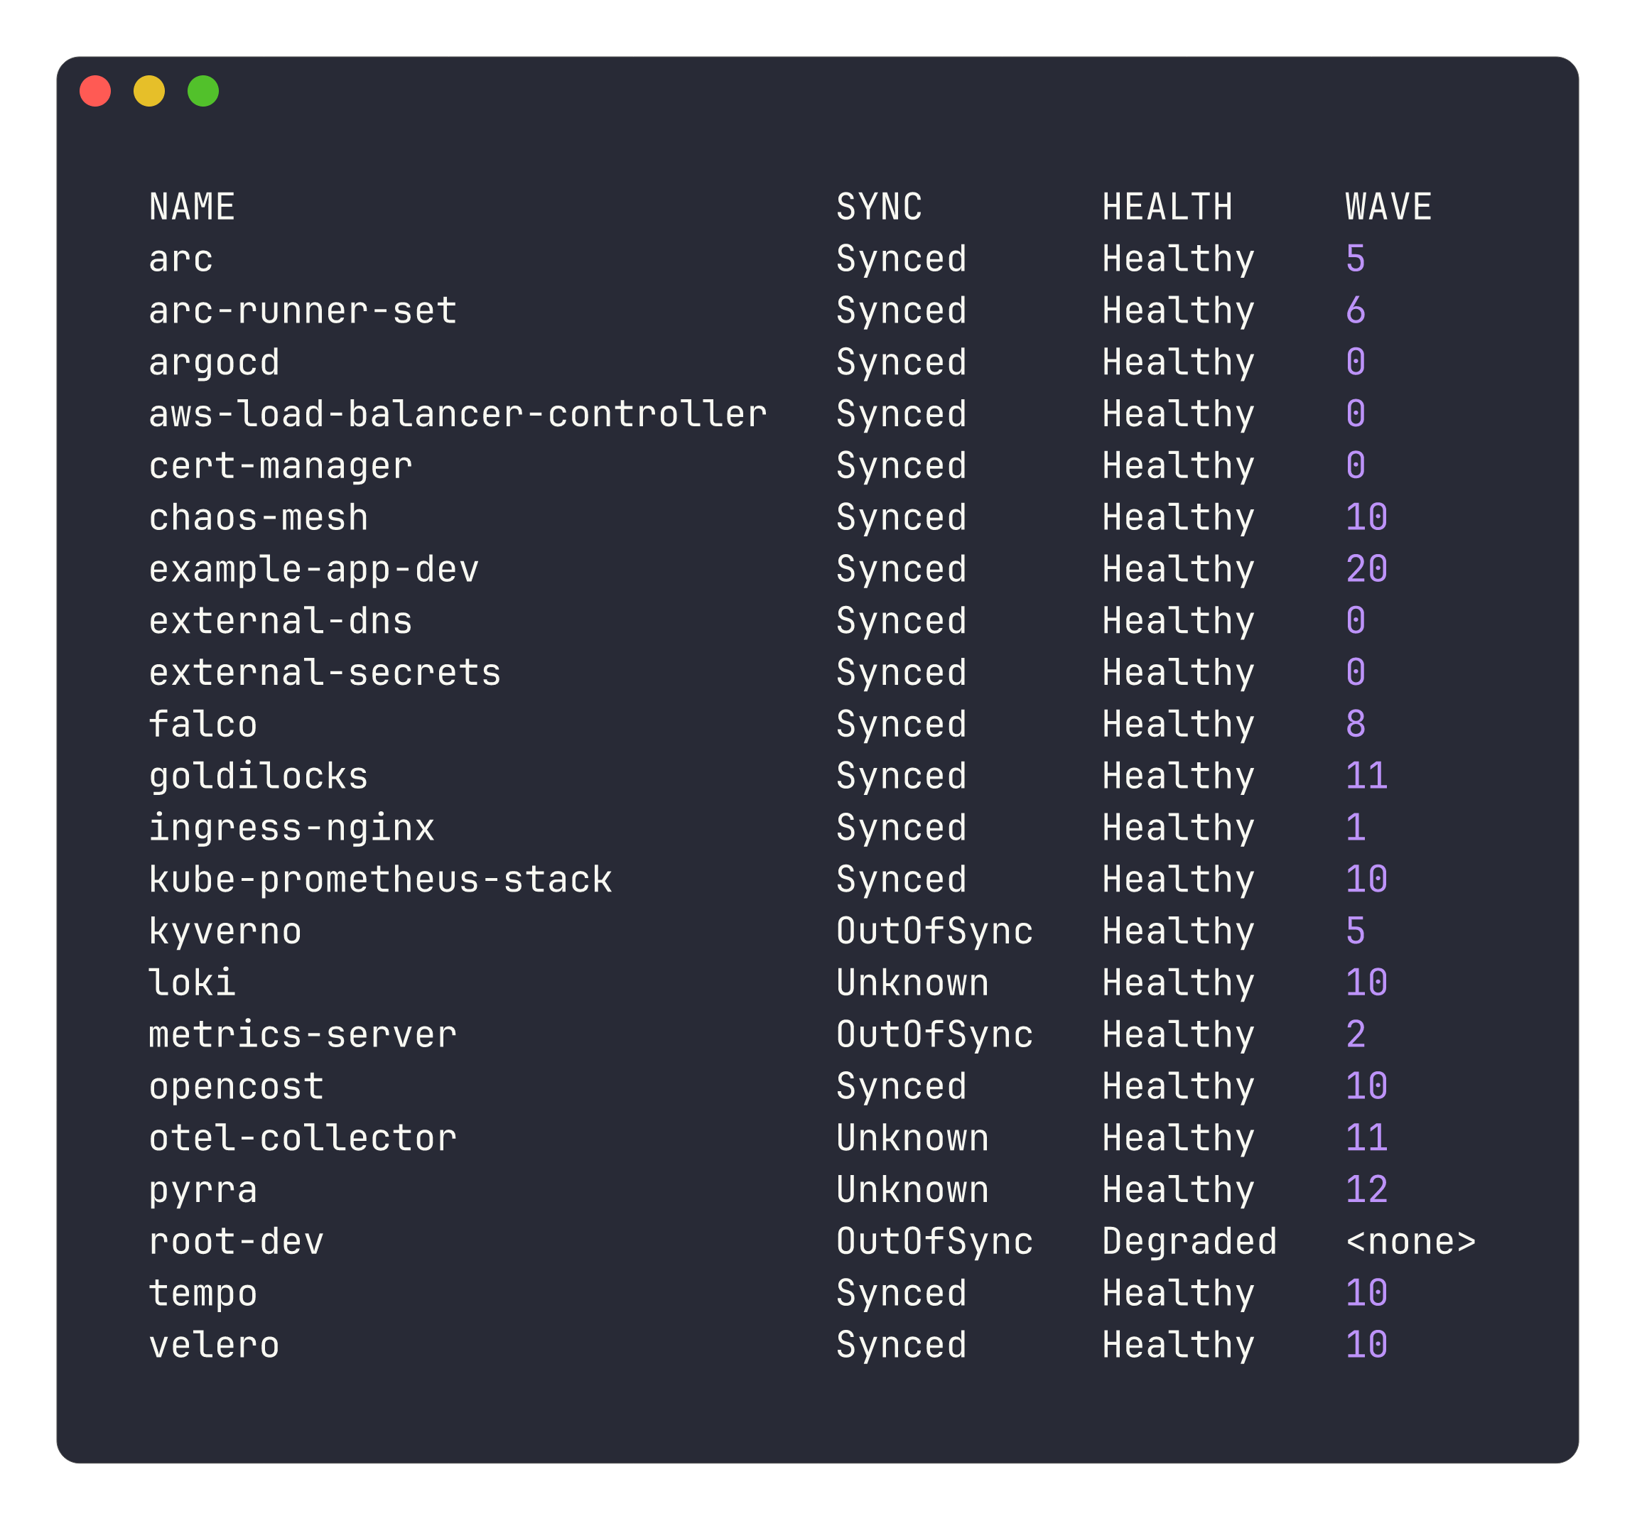Viewport: 1637px width, 1521px height.
Task: Click the green maximize window button
Action: (x=203, y=90)
